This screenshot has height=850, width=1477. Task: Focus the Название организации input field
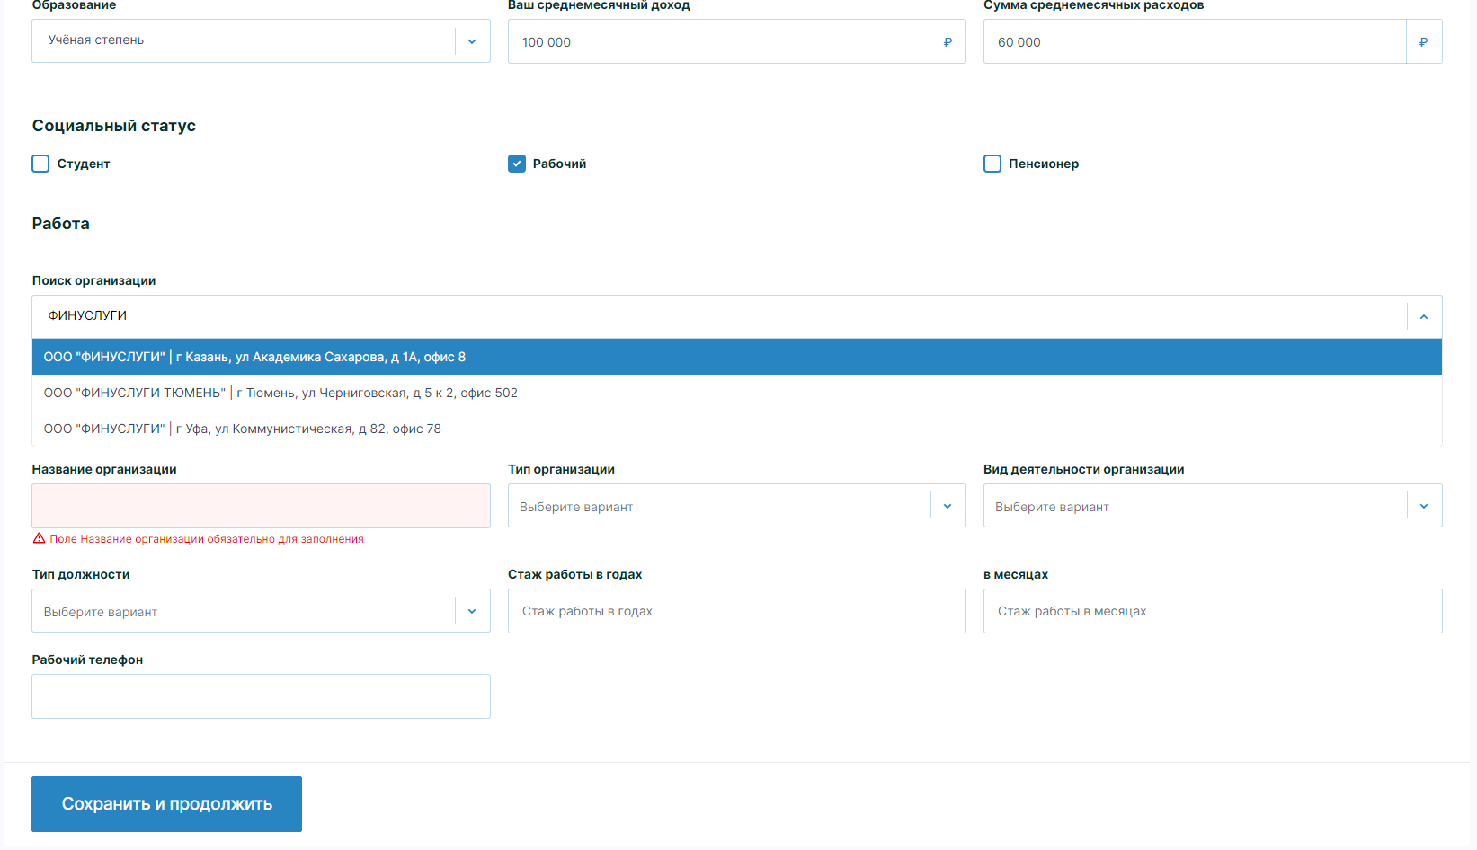261,506
